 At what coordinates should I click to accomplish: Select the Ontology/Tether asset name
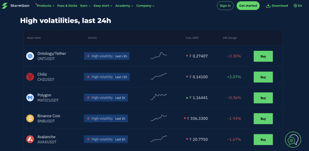(52, 53)
